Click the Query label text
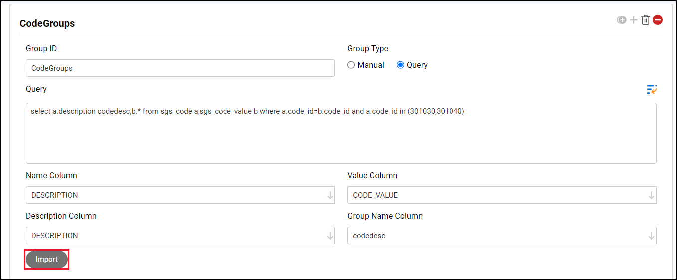This screenshot has width=677, height=280. 36,89
